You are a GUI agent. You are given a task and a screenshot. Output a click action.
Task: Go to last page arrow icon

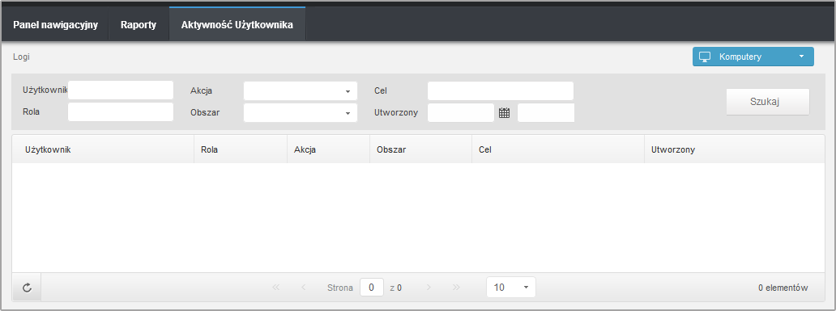(x=456, y=288)
